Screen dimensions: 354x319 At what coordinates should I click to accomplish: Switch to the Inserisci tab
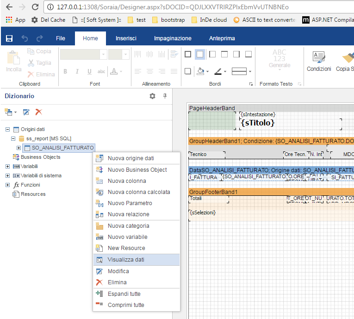click(x=126, y=38)
